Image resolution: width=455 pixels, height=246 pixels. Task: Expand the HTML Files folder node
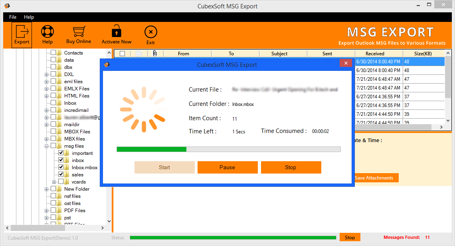(46, 96)
